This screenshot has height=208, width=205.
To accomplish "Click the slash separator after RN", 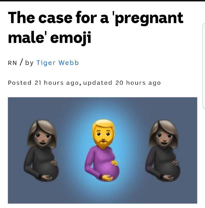I will [21, 62].
